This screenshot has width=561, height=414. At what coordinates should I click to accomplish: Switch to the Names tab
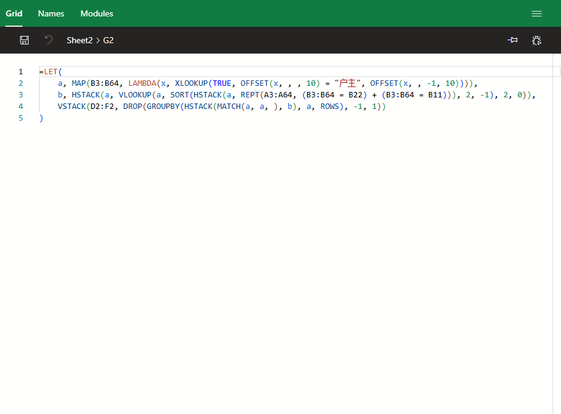point(51,13)
